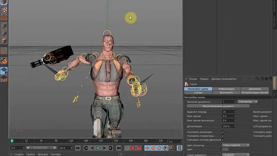Viewport: 277px width, 156px height.
Task: Go to previous key button
Action: pyautogui.click(x=86, y=148)
